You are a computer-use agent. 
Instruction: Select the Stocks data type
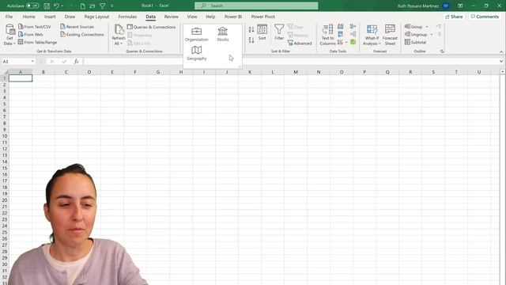pos(223,34)
